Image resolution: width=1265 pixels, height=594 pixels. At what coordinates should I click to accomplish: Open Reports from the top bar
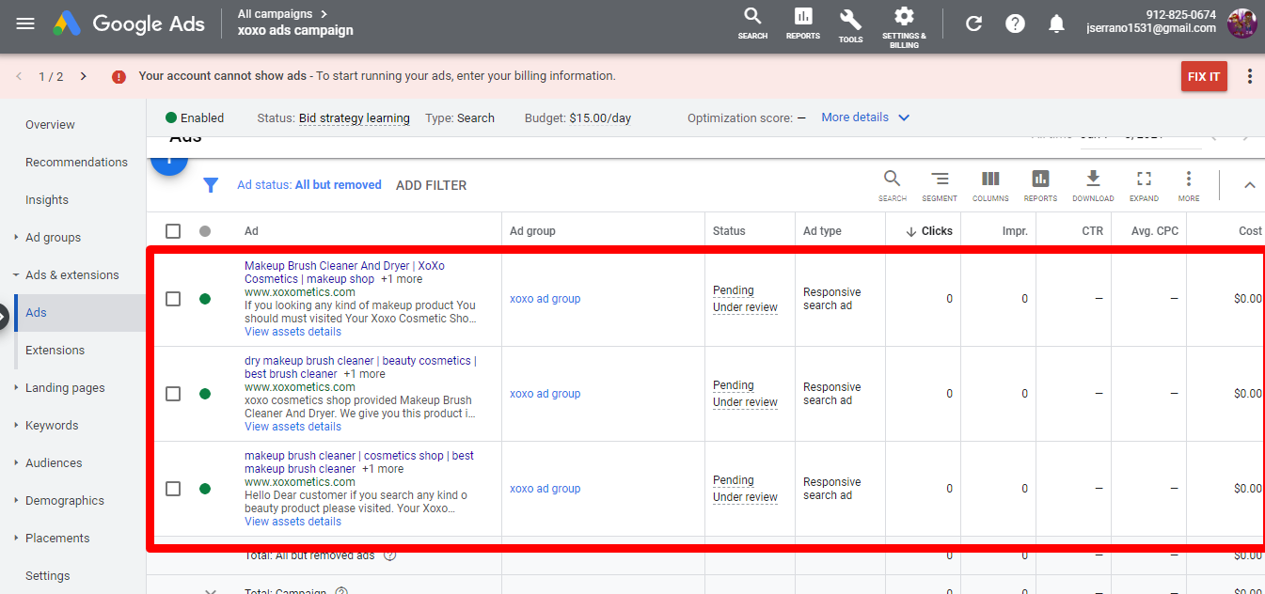coord(802,23)
